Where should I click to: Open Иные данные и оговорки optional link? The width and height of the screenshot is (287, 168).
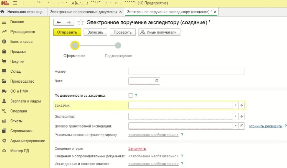(x=153, y=164)
